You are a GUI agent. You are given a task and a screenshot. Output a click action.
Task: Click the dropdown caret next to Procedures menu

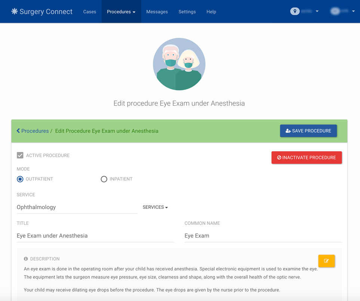[x=133, y=12]
